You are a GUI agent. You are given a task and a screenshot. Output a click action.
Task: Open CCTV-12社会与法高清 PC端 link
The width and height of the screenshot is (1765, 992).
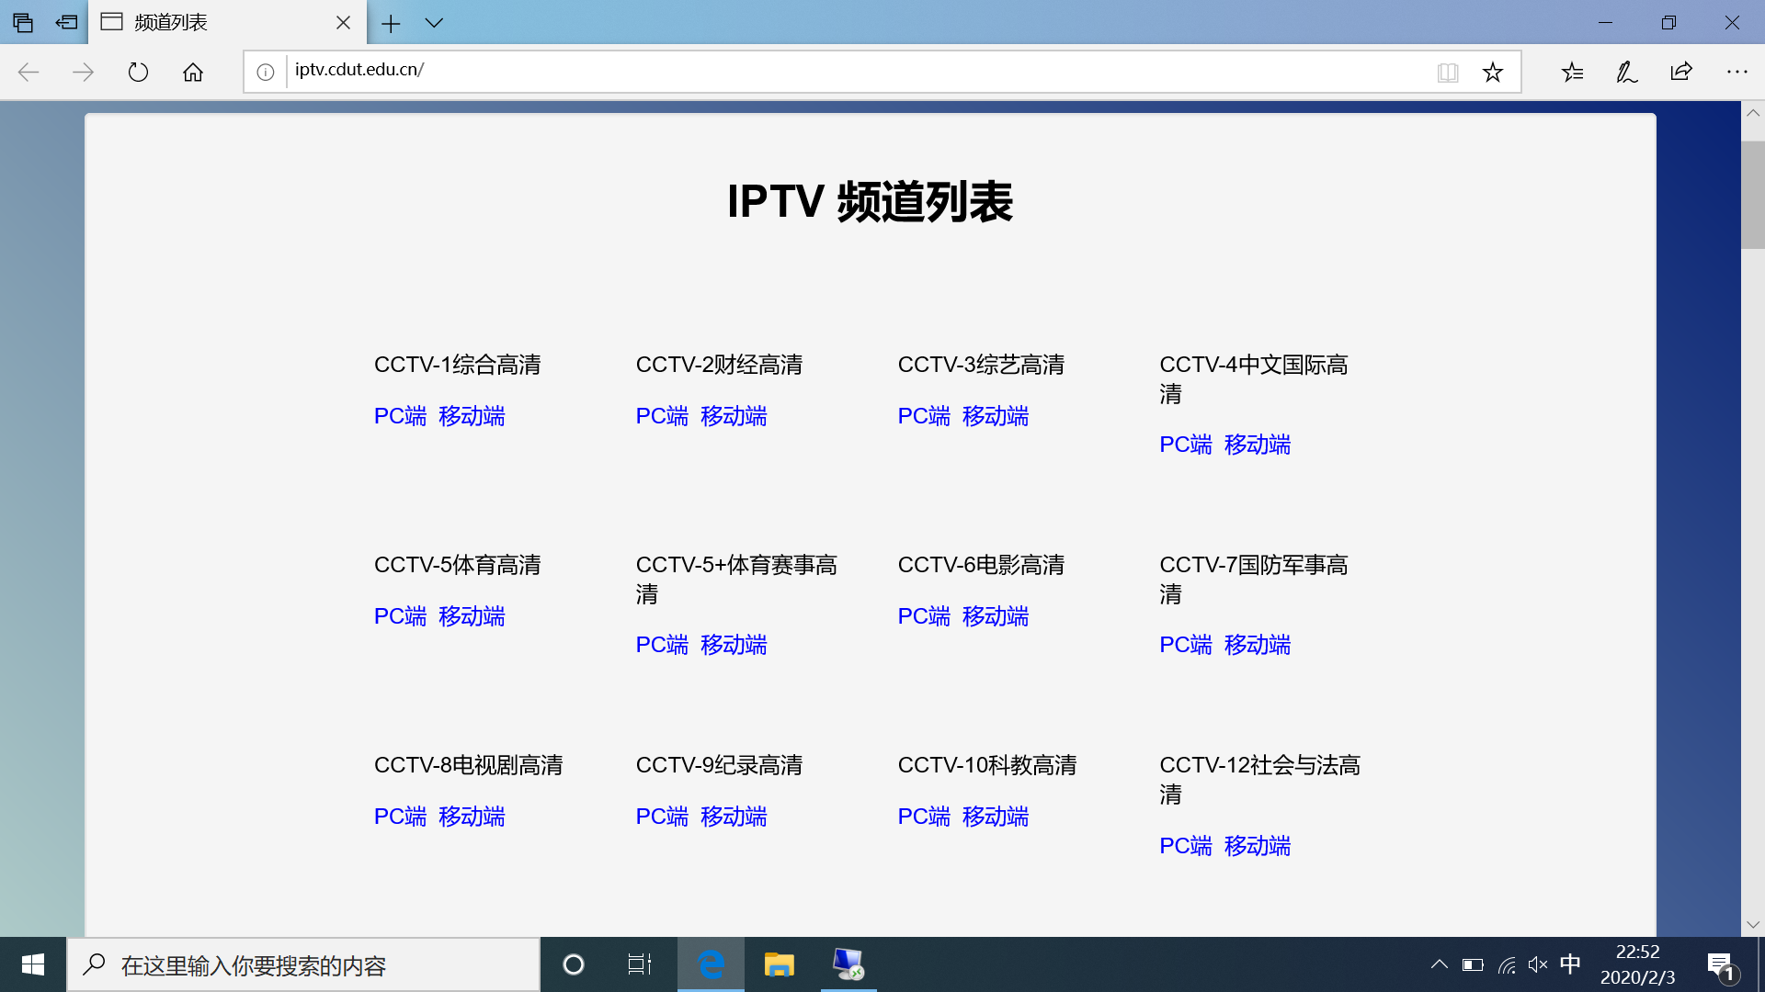point(1186,846)
